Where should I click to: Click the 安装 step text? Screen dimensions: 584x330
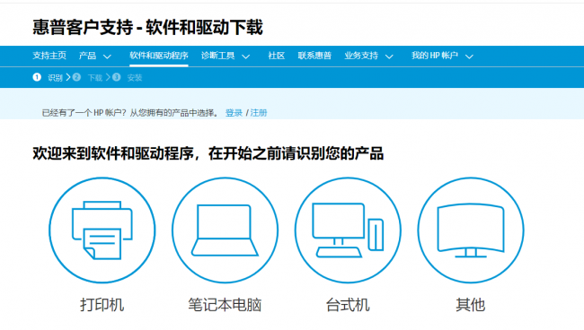pyautogui.click(x=135, y=78)
